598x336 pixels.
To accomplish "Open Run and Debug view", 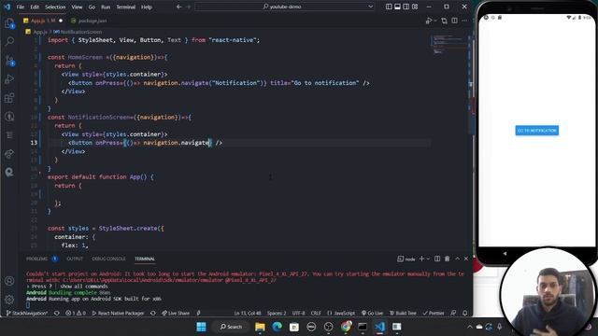I will coord(9,78).
